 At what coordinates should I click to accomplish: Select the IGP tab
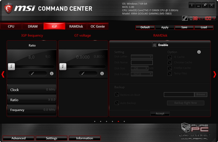point(54,26)
